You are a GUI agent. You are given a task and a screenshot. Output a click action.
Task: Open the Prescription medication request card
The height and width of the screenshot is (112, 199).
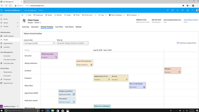pyautogui.click(x=67, y=100)
